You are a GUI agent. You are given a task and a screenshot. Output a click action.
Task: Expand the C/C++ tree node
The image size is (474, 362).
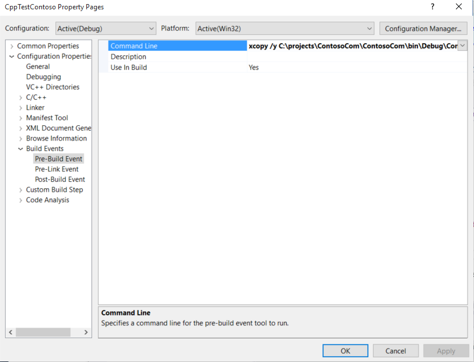pyautogui.click(x=21, y=97)
